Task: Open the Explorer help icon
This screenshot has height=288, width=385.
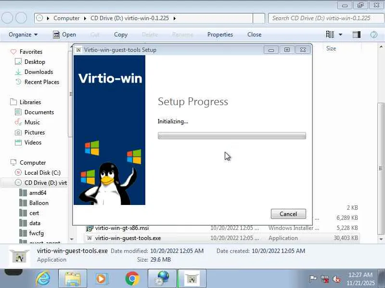Action: [374, 35]
